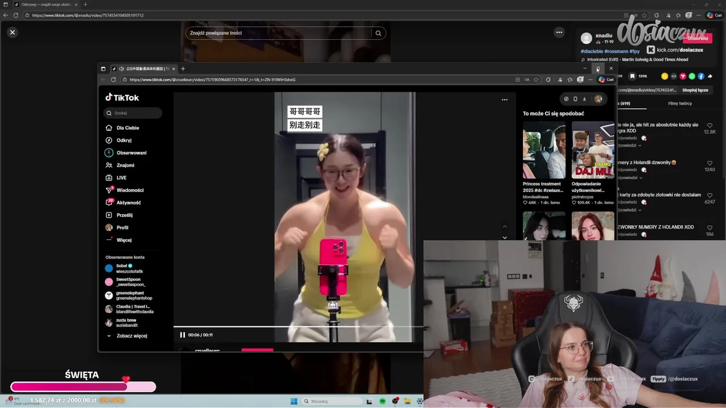Go back in back browser window

coord(6,15)
